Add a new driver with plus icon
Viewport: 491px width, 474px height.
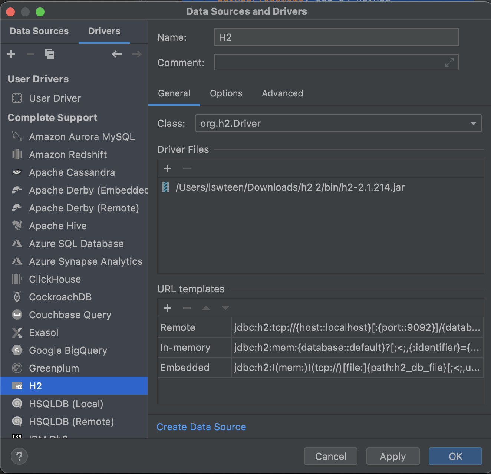tap(11, 54)
